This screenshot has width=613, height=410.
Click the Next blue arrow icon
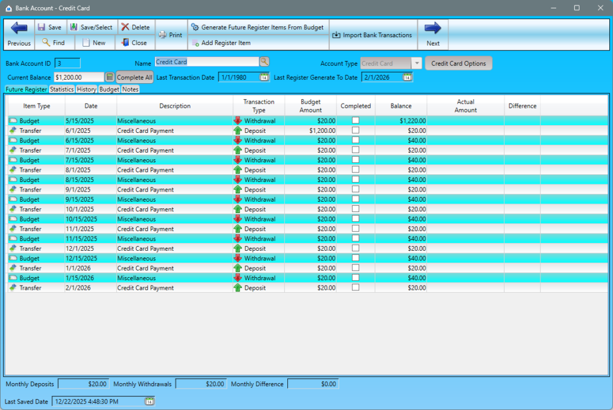pyautogui.click(x=433, y=28)
